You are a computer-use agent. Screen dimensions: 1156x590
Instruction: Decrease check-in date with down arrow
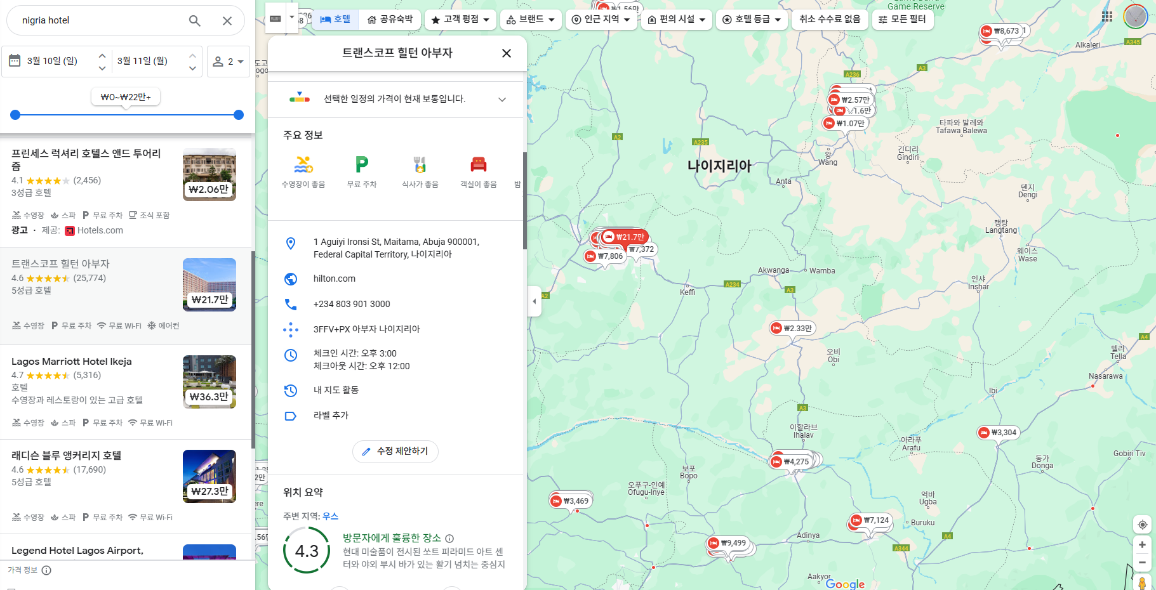pyautogui.click(x=102, y=68)
